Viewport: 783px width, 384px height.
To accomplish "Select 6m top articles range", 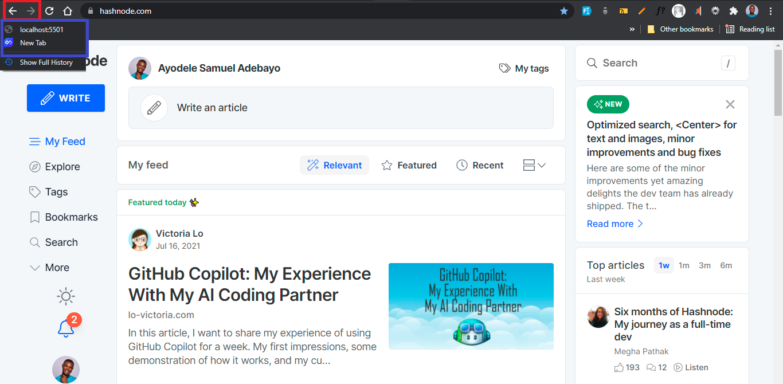I will [x=726, y=265].
